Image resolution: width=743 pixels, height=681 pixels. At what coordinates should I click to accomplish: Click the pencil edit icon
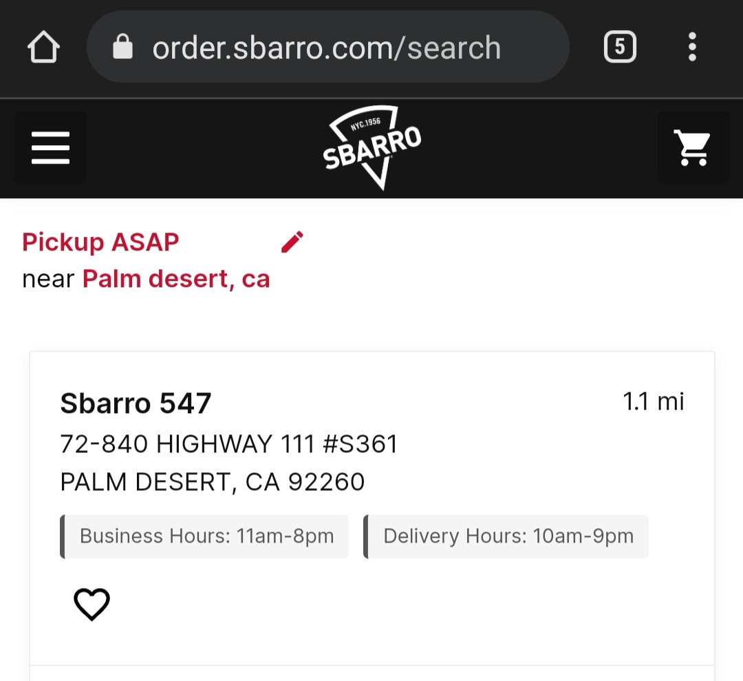(x=292, y=242)
